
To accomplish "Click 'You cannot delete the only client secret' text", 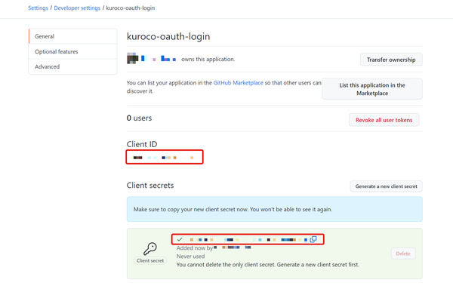I will [x=268, y=265].
